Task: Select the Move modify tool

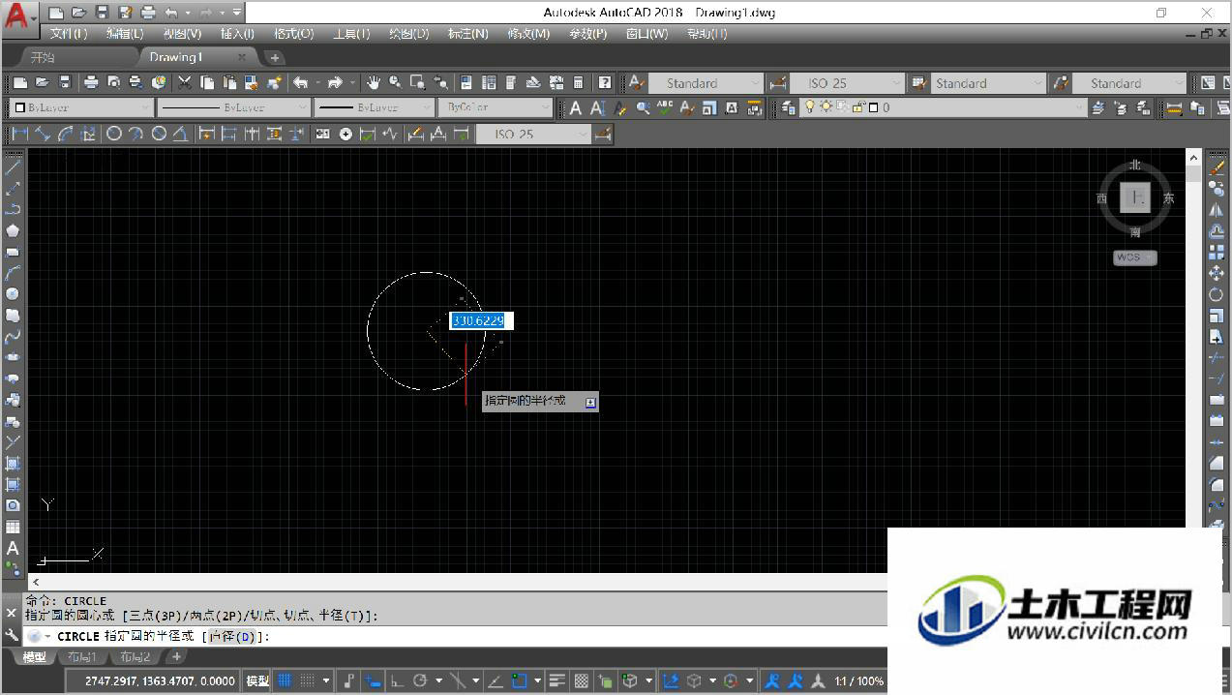Action: [1217, 273]
